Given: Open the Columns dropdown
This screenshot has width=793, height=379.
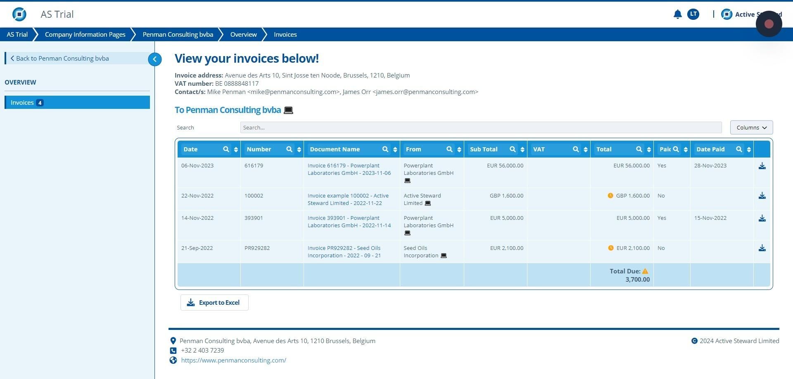Looking at the screenshot, I should click(x=751, y=127).
